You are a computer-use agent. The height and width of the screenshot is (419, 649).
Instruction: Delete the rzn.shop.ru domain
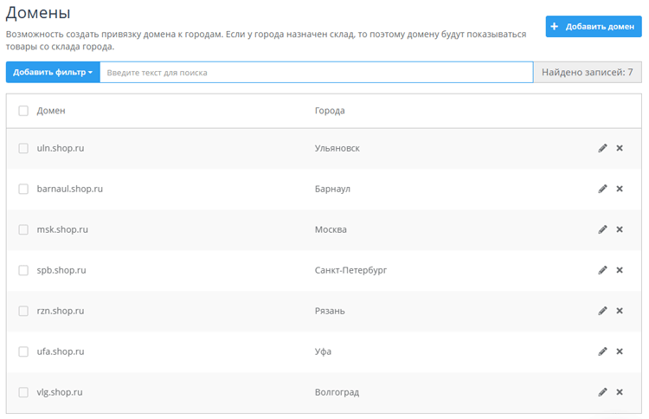(620, 311)
